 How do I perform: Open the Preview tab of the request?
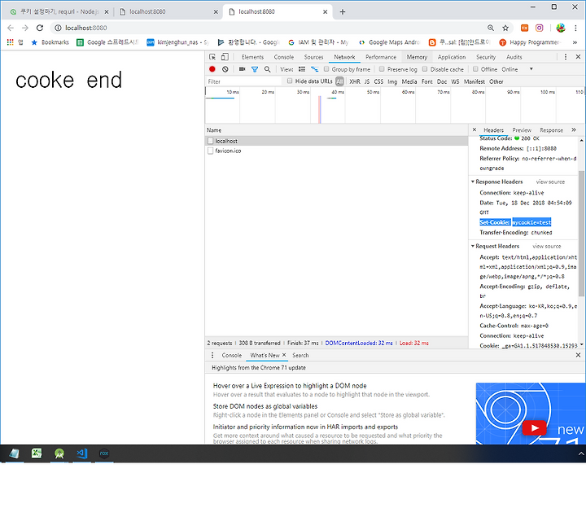tap(522, 129)
